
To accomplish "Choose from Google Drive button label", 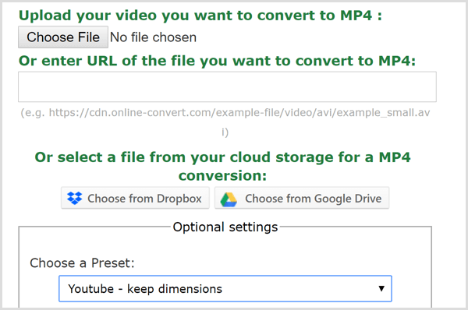I will pyautogui.click(x=314, y=199).
